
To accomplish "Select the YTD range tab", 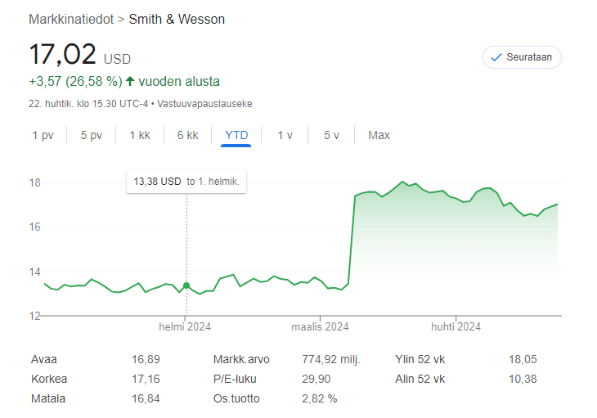I will [x=236, y=135].
